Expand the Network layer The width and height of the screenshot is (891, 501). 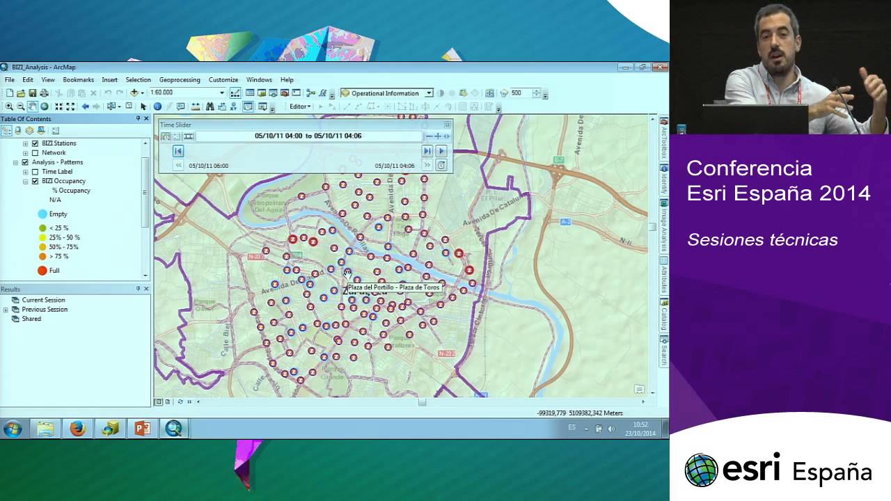(26, 153)
